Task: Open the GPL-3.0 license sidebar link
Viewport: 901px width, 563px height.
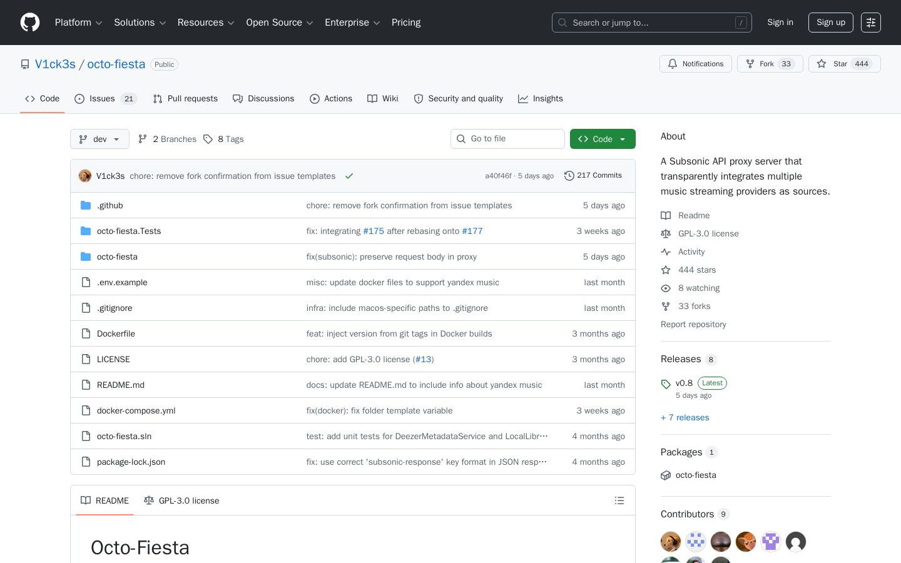Action: pos(700,233)
